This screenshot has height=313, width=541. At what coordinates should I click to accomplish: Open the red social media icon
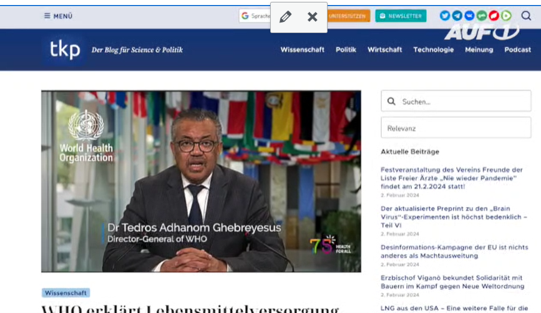click(x=494, y=16)
